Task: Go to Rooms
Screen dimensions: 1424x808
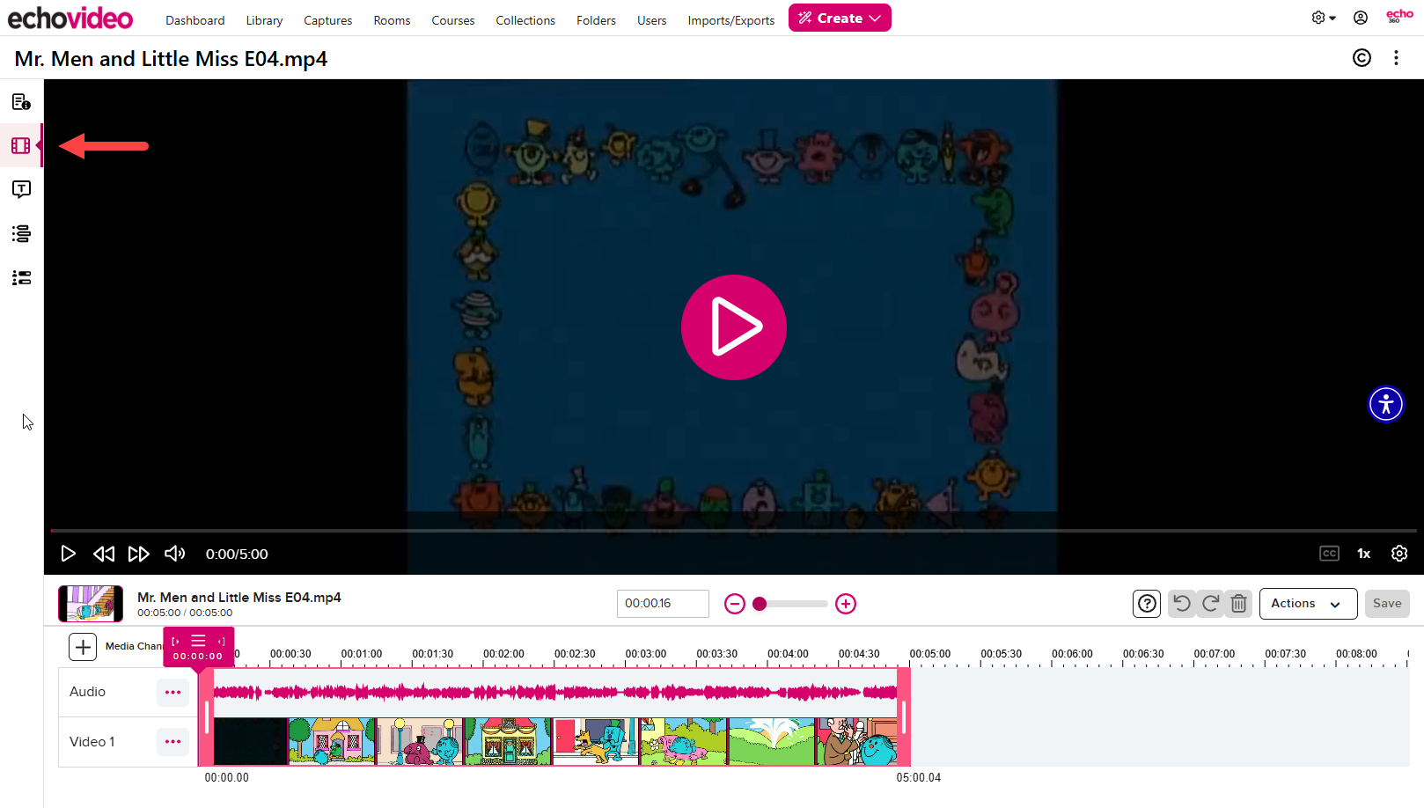Action: 392,20
